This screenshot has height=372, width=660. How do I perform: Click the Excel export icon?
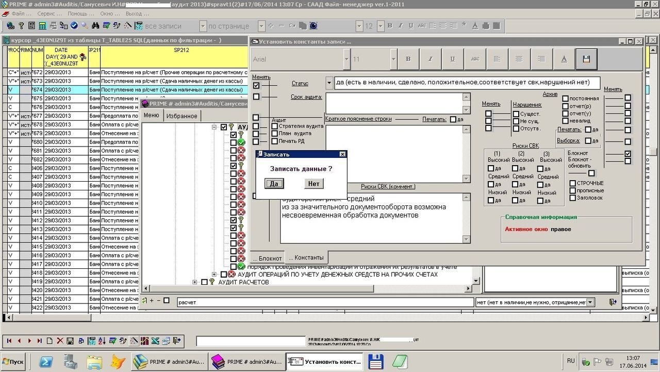coord(155,341)
